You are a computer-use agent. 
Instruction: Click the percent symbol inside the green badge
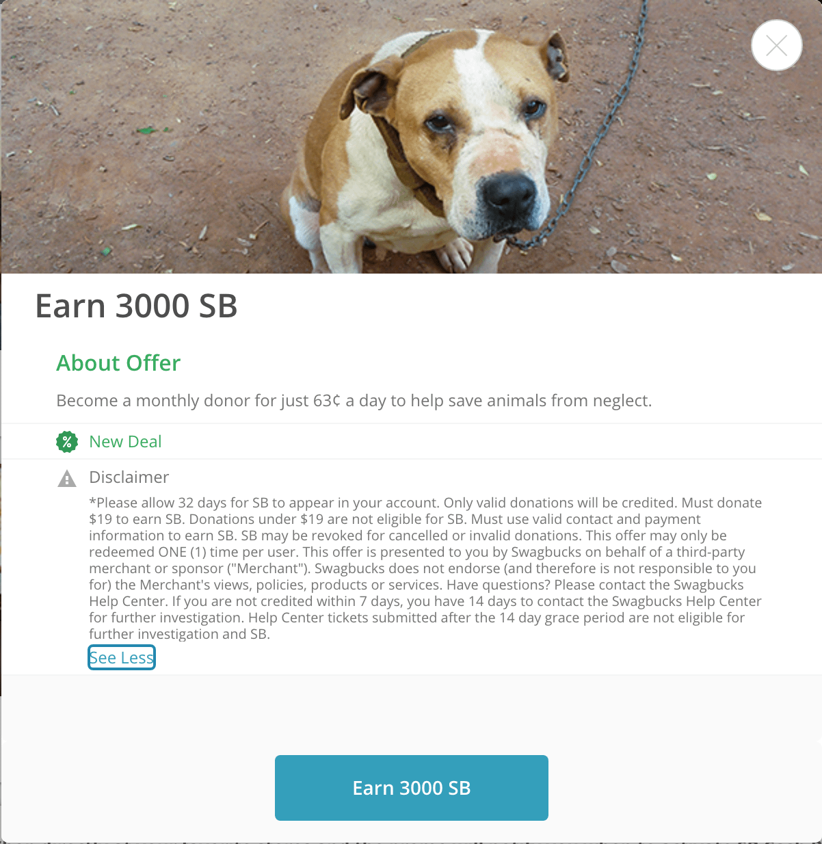pyautogui.click(x=66, y=442)
